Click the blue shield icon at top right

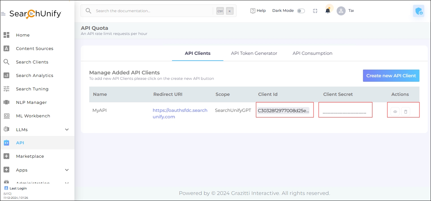click(418, 11)
